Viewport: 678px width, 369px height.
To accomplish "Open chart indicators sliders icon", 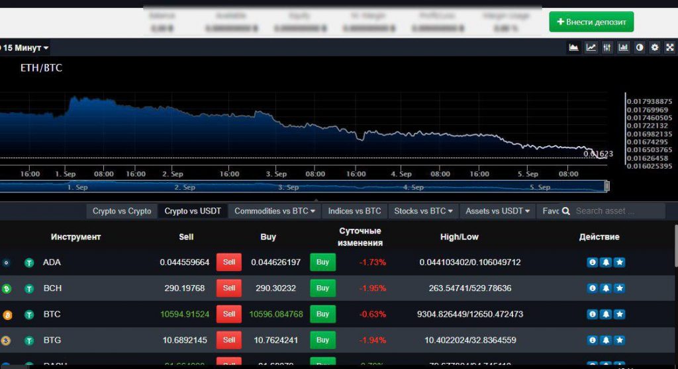I will 607,48.
